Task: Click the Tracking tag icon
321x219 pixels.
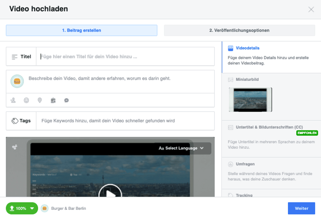Action: pyautogui.click(x=231, y=195)
